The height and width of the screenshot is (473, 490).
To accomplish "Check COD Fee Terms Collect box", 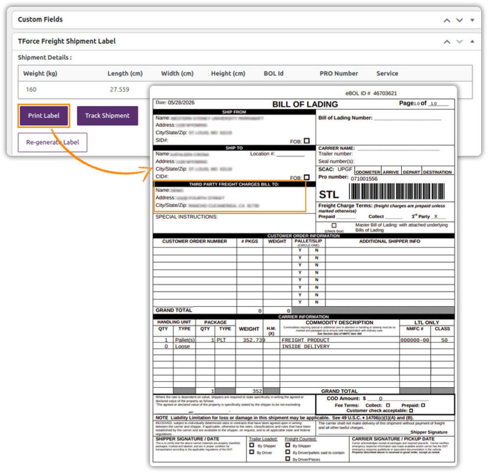I will (x=388, y=405).
